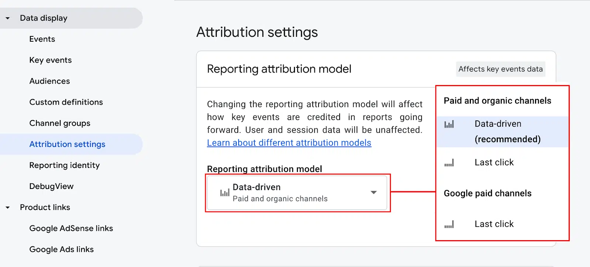
Task: Navigate to Custom definitions
Action: (66, 102)
